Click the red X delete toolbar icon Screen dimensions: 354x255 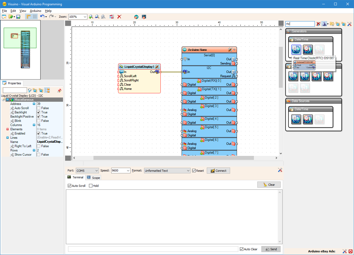(119, 17)
